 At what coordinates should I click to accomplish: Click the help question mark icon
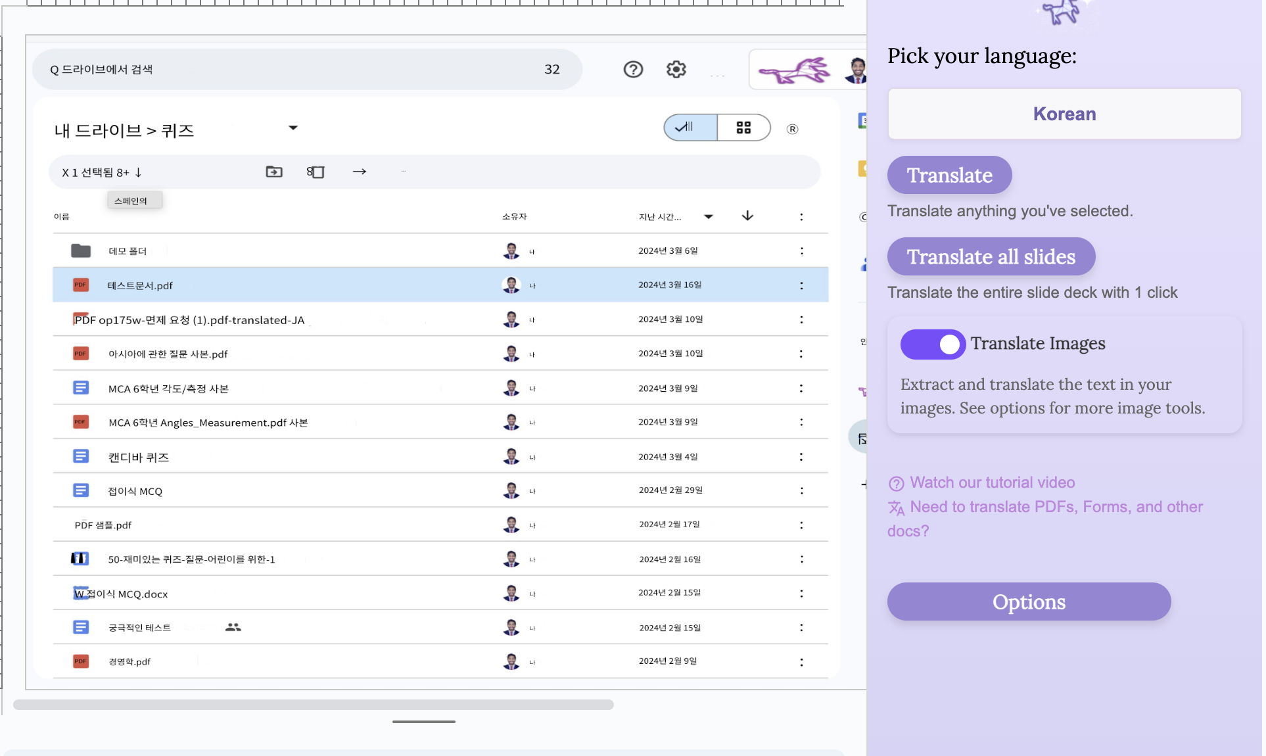click(632, 69)
